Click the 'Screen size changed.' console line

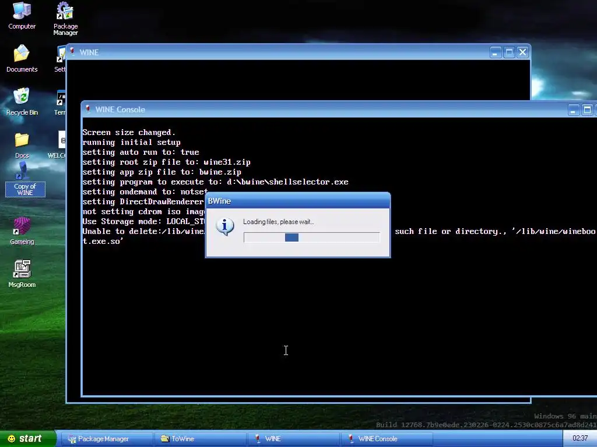coord(129,132)
